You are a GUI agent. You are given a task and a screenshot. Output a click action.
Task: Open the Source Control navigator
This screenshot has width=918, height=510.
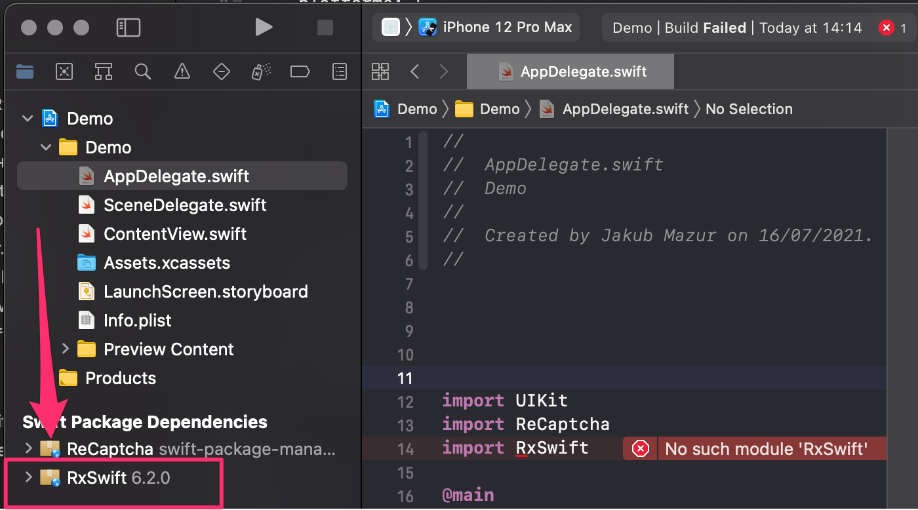tap(64, 71)
